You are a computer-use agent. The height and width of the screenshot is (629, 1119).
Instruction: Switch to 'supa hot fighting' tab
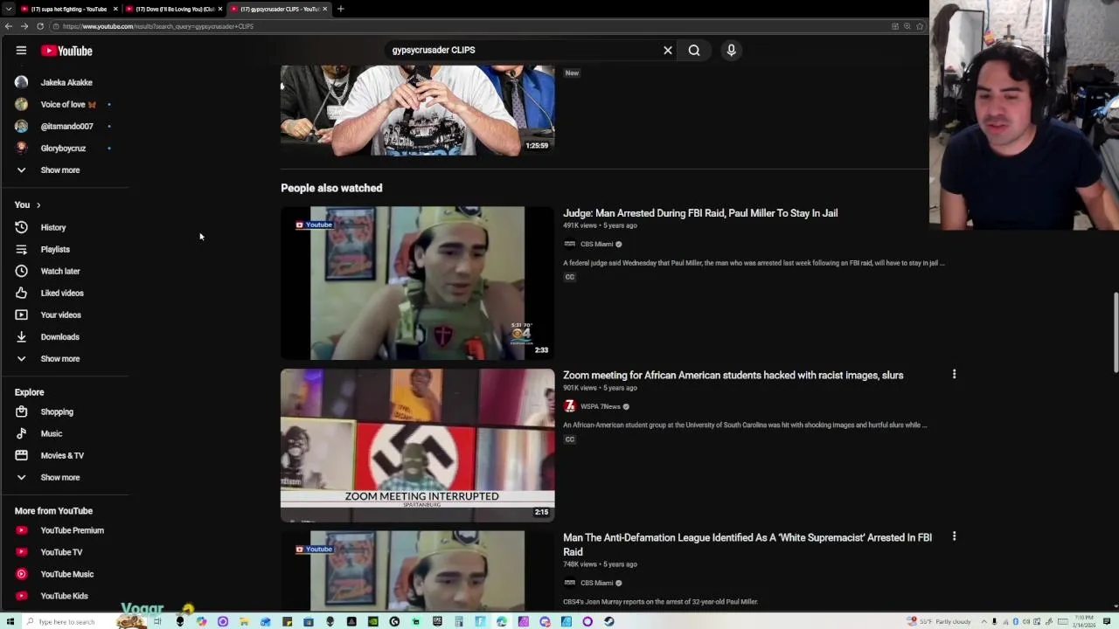click(67, 9)
